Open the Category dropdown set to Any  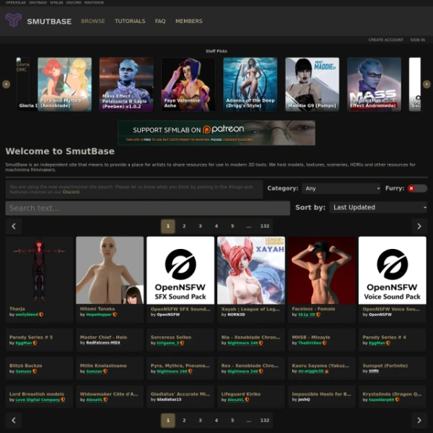pos(341,188)
